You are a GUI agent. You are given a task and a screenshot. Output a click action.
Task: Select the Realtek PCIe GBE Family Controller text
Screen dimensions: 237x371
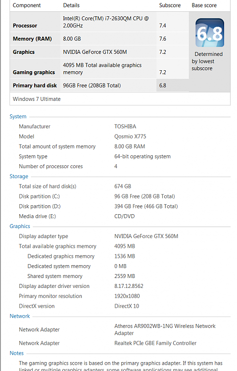pos(155,343)
